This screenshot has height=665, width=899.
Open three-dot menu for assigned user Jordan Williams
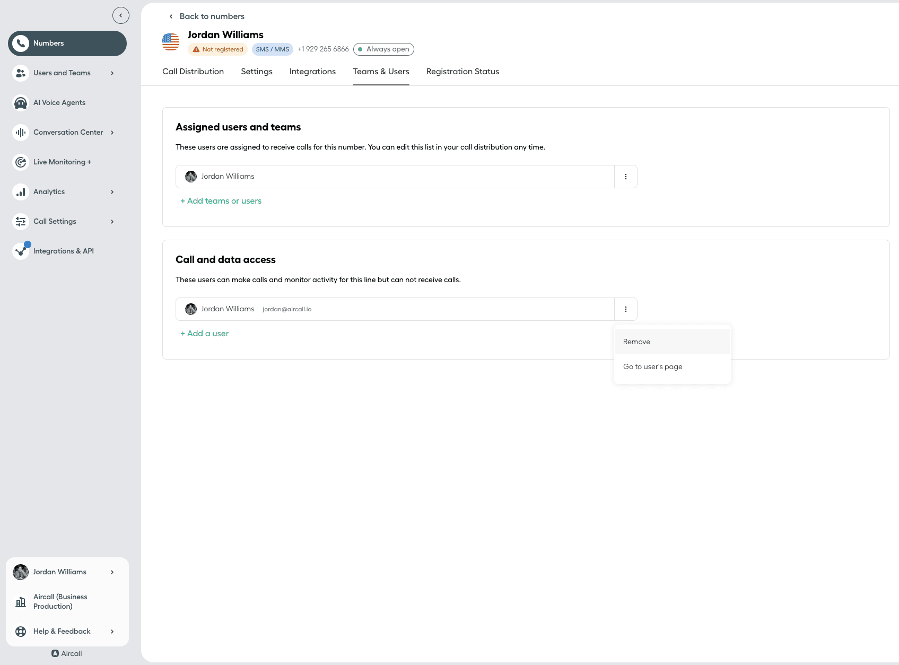pyautogui.click(x=626, y=177)
